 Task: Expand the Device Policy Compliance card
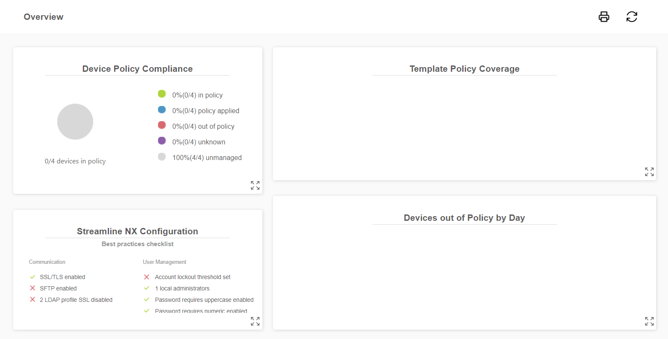coord(255,185)
